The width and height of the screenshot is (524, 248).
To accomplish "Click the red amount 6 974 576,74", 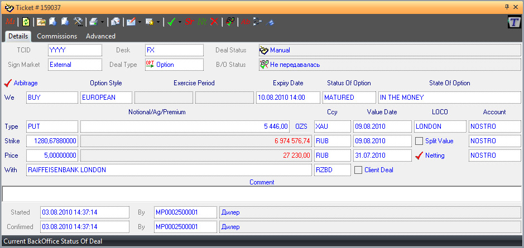I will [x=196, y=141].
